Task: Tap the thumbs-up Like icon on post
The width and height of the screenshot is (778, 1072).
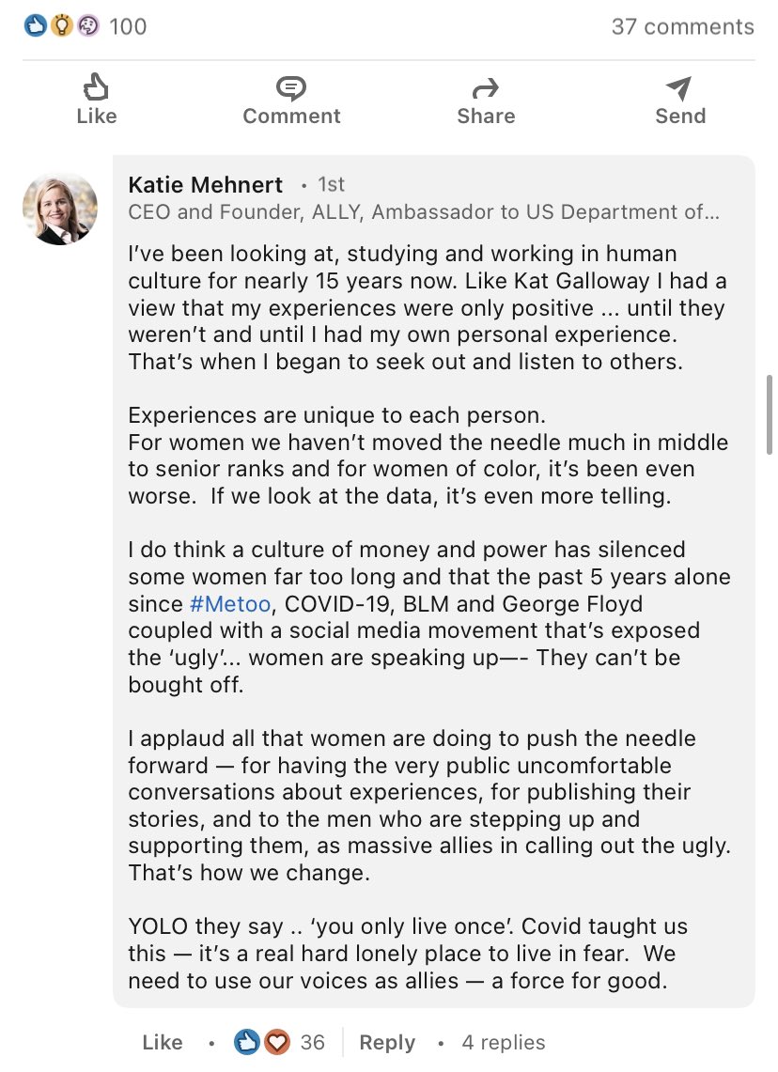Action: (96, 86)
